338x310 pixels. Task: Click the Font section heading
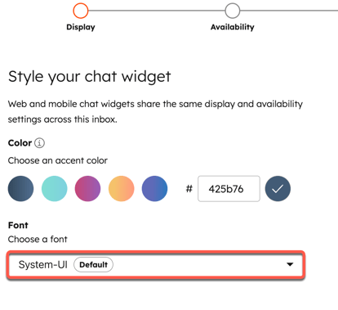[18, 225]
